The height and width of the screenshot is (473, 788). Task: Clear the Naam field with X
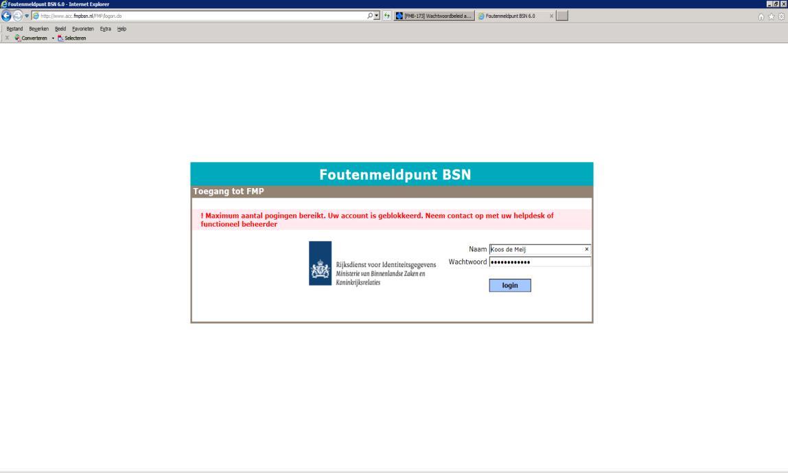point(586,249)
